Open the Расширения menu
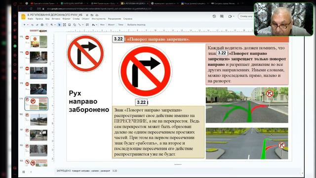This screenshot has height=178, width=316. (x=115, y=19)
